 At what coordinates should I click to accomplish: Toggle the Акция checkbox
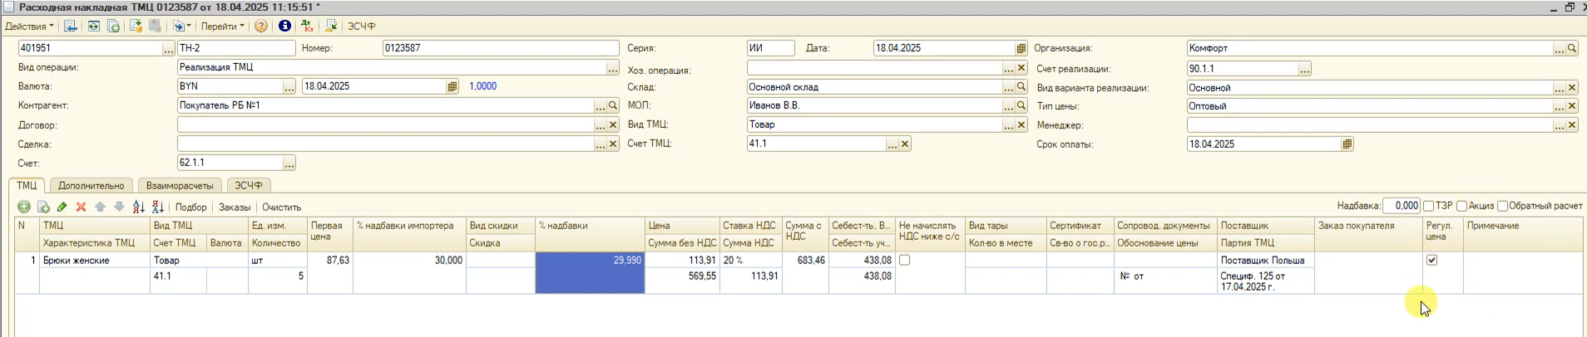point(1461,206)
